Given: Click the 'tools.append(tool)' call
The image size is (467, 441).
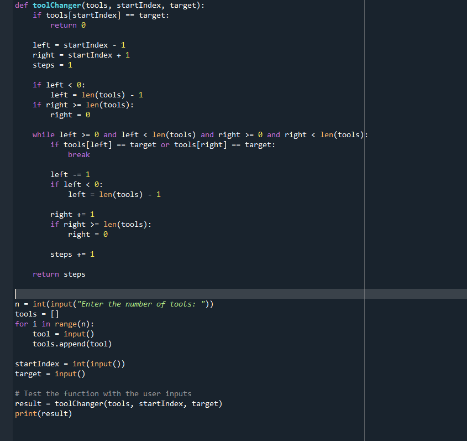Looking at the screenshot, I should pyautogui.click(x=72, y=344).
